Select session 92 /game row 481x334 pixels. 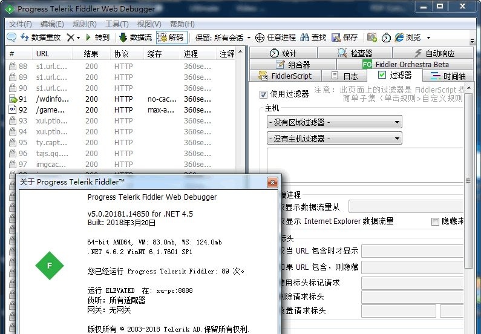[x=121, y=110]
